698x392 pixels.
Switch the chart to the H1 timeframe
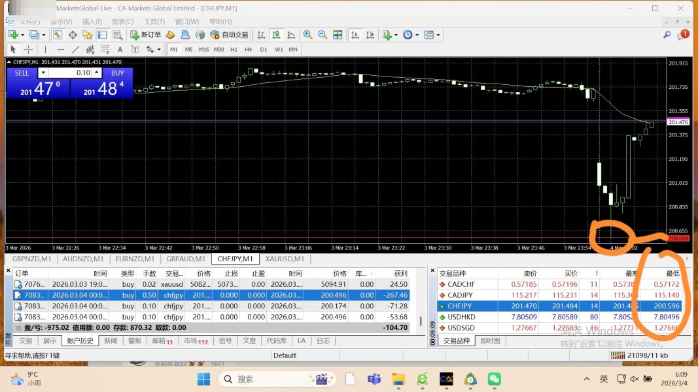point(234,50)
